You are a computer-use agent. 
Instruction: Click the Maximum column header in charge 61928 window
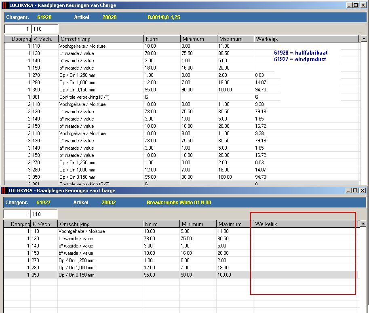point(236,39)
